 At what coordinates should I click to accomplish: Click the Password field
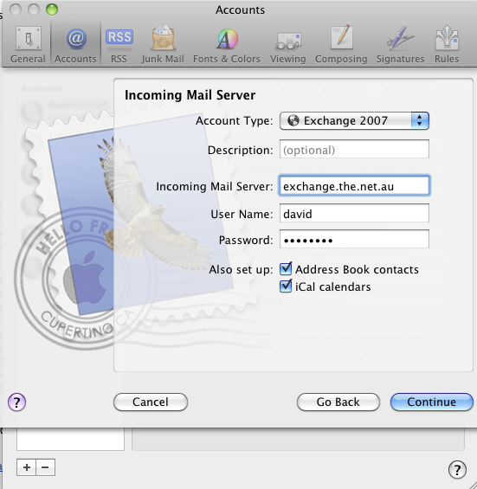[354, 240]
